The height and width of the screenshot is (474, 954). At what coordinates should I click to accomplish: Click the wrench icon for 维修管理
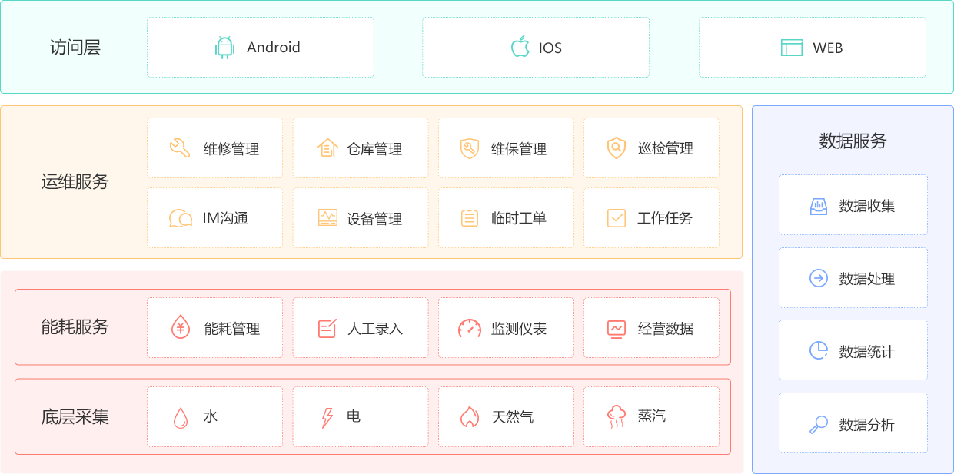pos(180,148)
